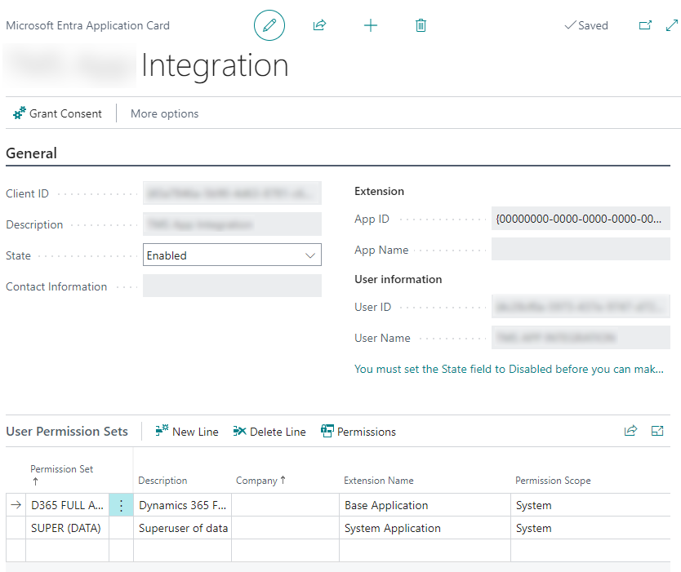Click the plus icon to create new
Viewport: 681px width, 572px height.
371,25
